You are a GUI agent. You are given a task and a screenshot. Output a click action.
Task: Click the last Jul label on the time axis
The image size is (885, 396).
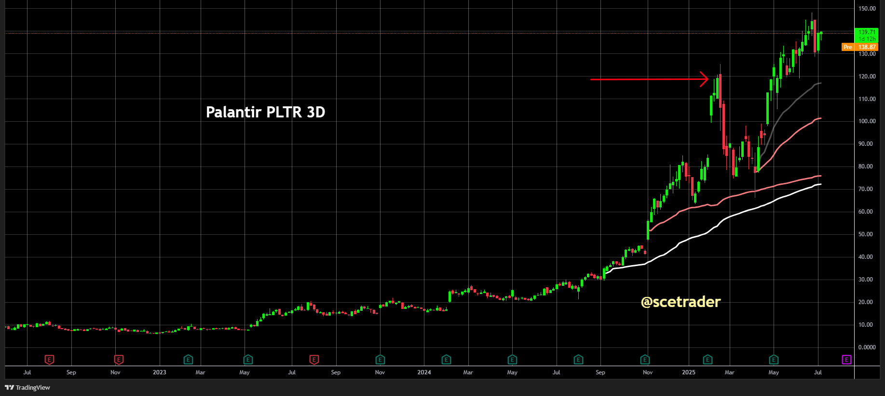(x=818, y=372)
